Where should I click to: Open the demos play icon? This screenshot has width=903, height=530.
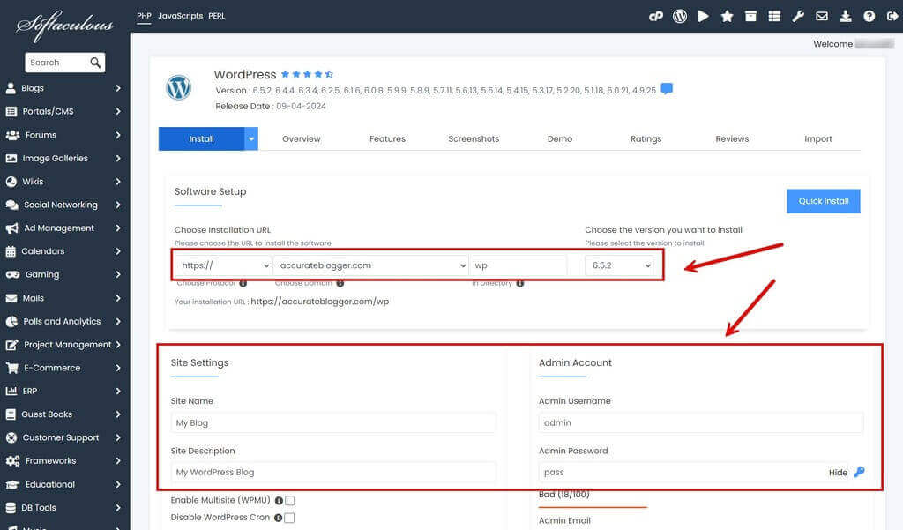click(x=703, y=16)
